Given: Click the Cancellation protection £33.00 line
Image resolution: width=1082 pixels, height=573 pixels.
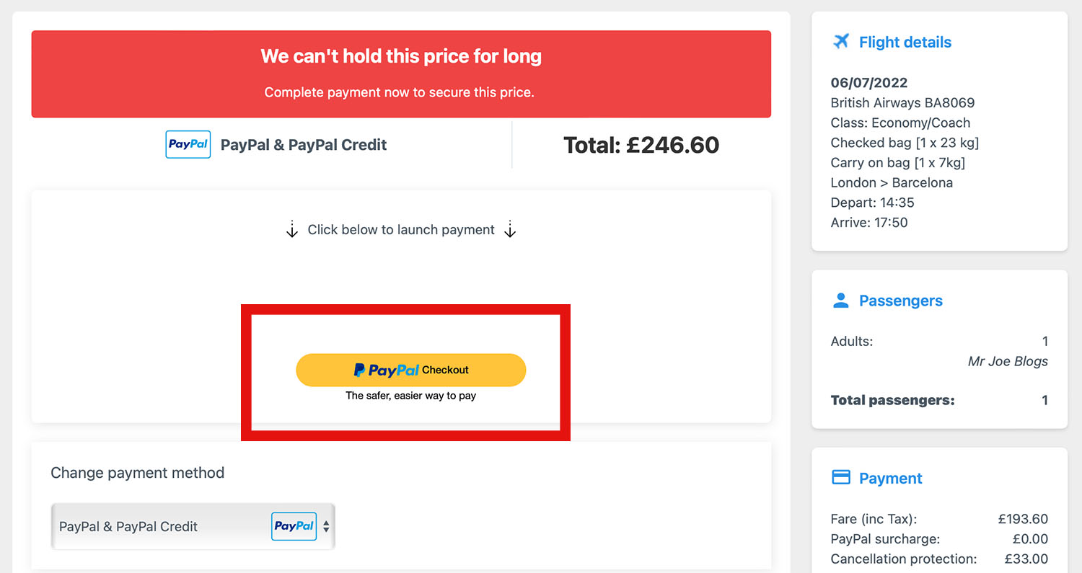Looking at the screenshot, I should pyautogui.click(x=938, y=559).
